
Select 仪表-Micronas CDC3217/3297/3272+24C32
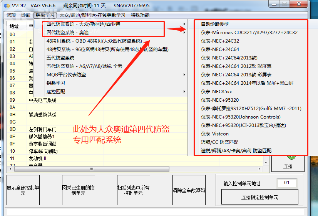pos(249,33)
